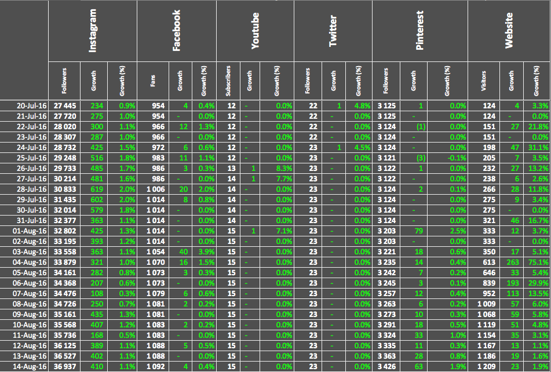Select Website growth value 263

512,262
